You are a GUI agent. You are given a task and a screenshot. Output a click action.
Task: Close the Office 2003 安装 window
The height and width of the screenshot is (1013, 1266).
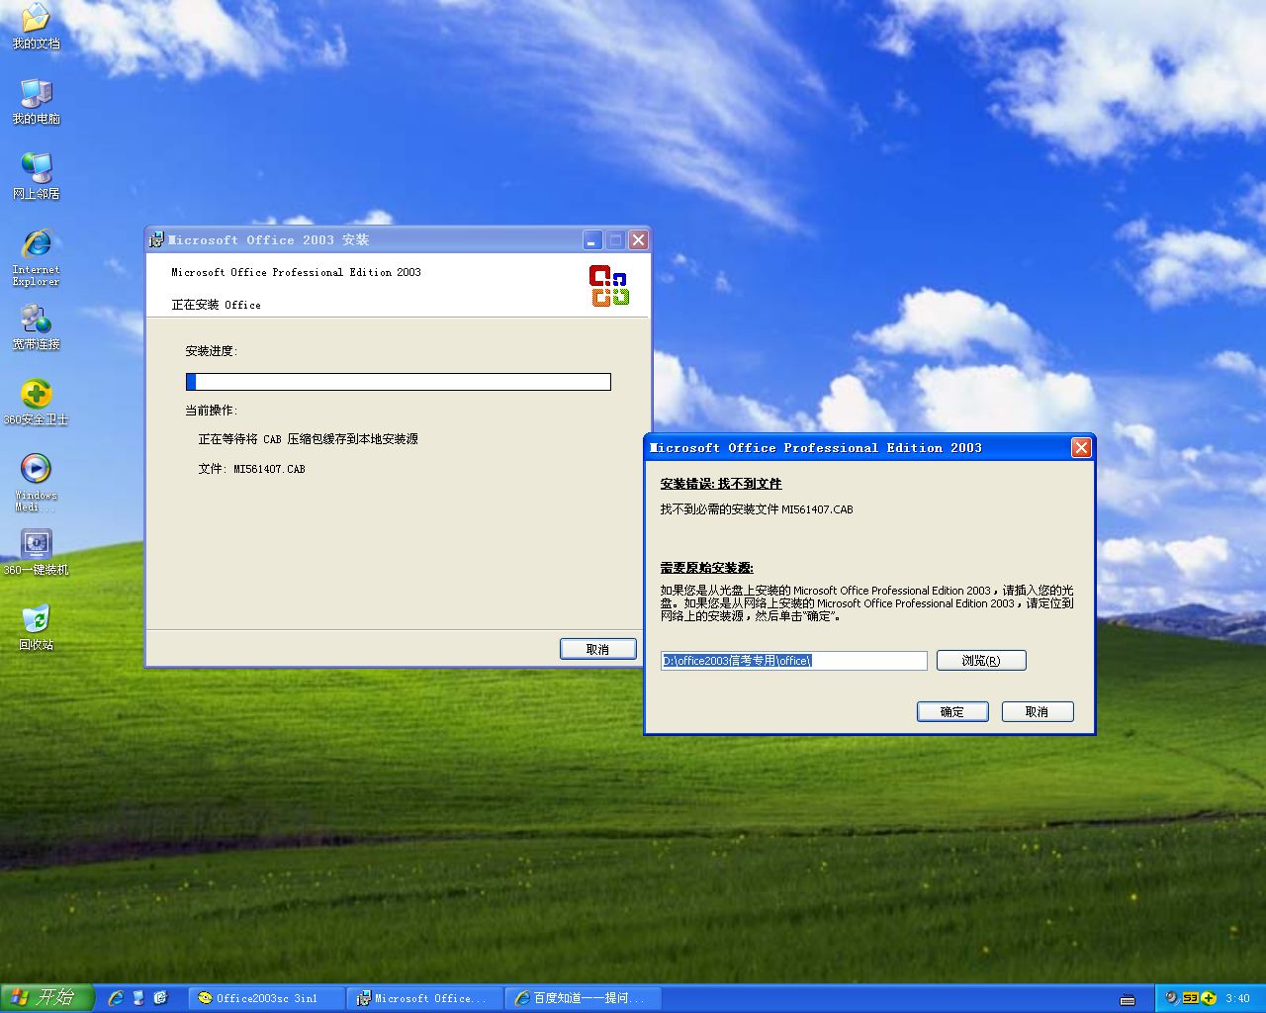tap(639, 239)
